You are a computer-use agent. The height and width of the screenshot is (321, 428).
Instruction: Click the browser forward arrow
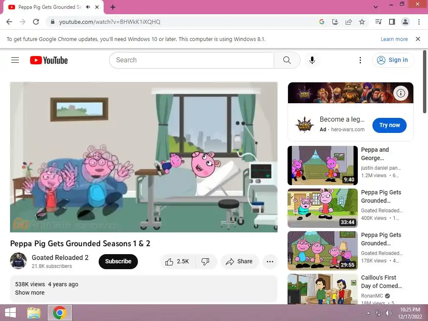click(x=23, y=22)
